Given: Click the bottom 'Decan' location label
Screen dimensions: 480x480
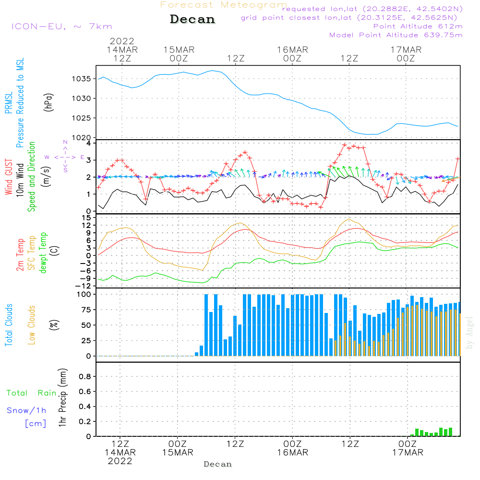Looking at the screenshot, I should pos(217,464).
